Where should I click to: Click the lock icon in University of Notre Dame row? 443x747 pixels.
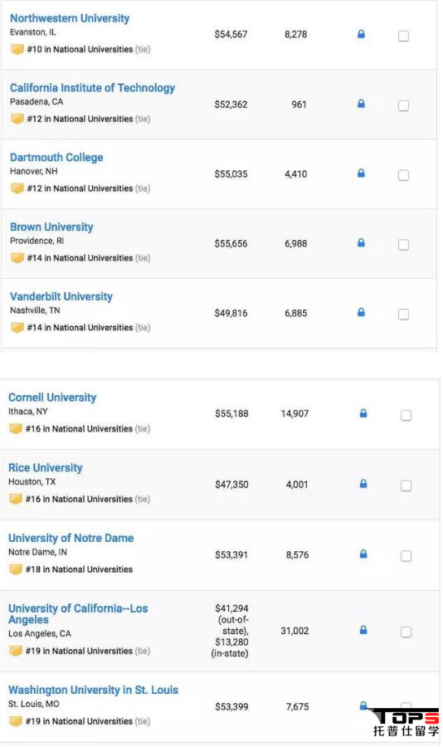pos(363,554)
